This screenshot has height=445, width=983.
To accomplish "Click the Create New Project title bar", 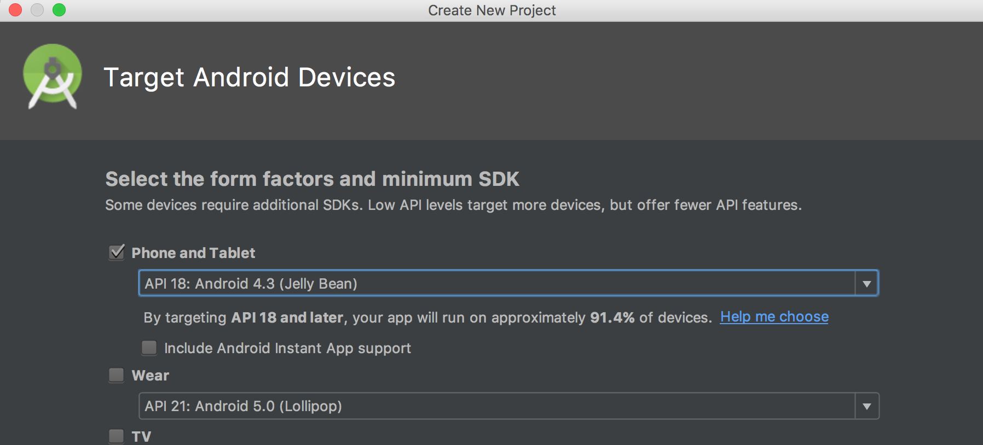I will point(492,10).
